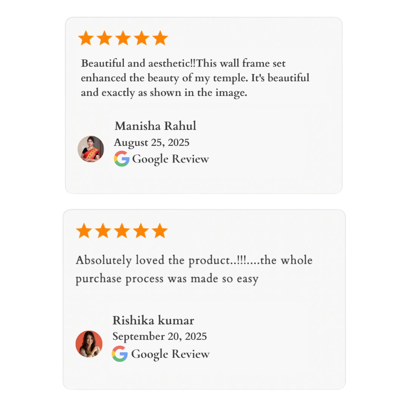408x408 pixels.
Task: Select the "Beautiful and aesthetic" review text
Action: pos(195,78)
